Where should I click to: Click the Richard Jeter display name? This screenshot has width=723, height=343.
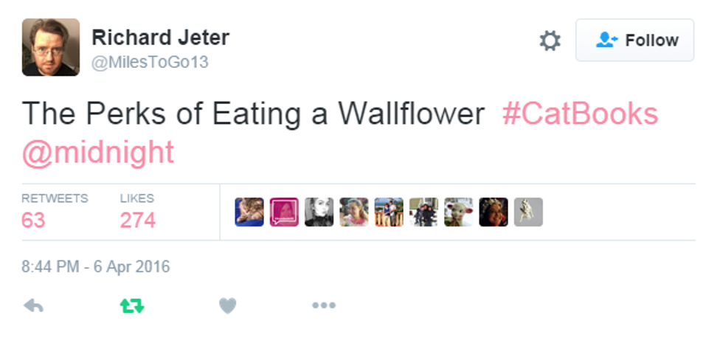[x=160, y=37]
